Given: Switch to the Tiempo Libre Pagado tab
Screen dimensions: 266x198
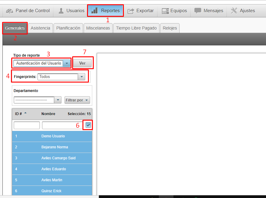Looking at the screenshot, I should pyautogui.click(x=136, y=28).
